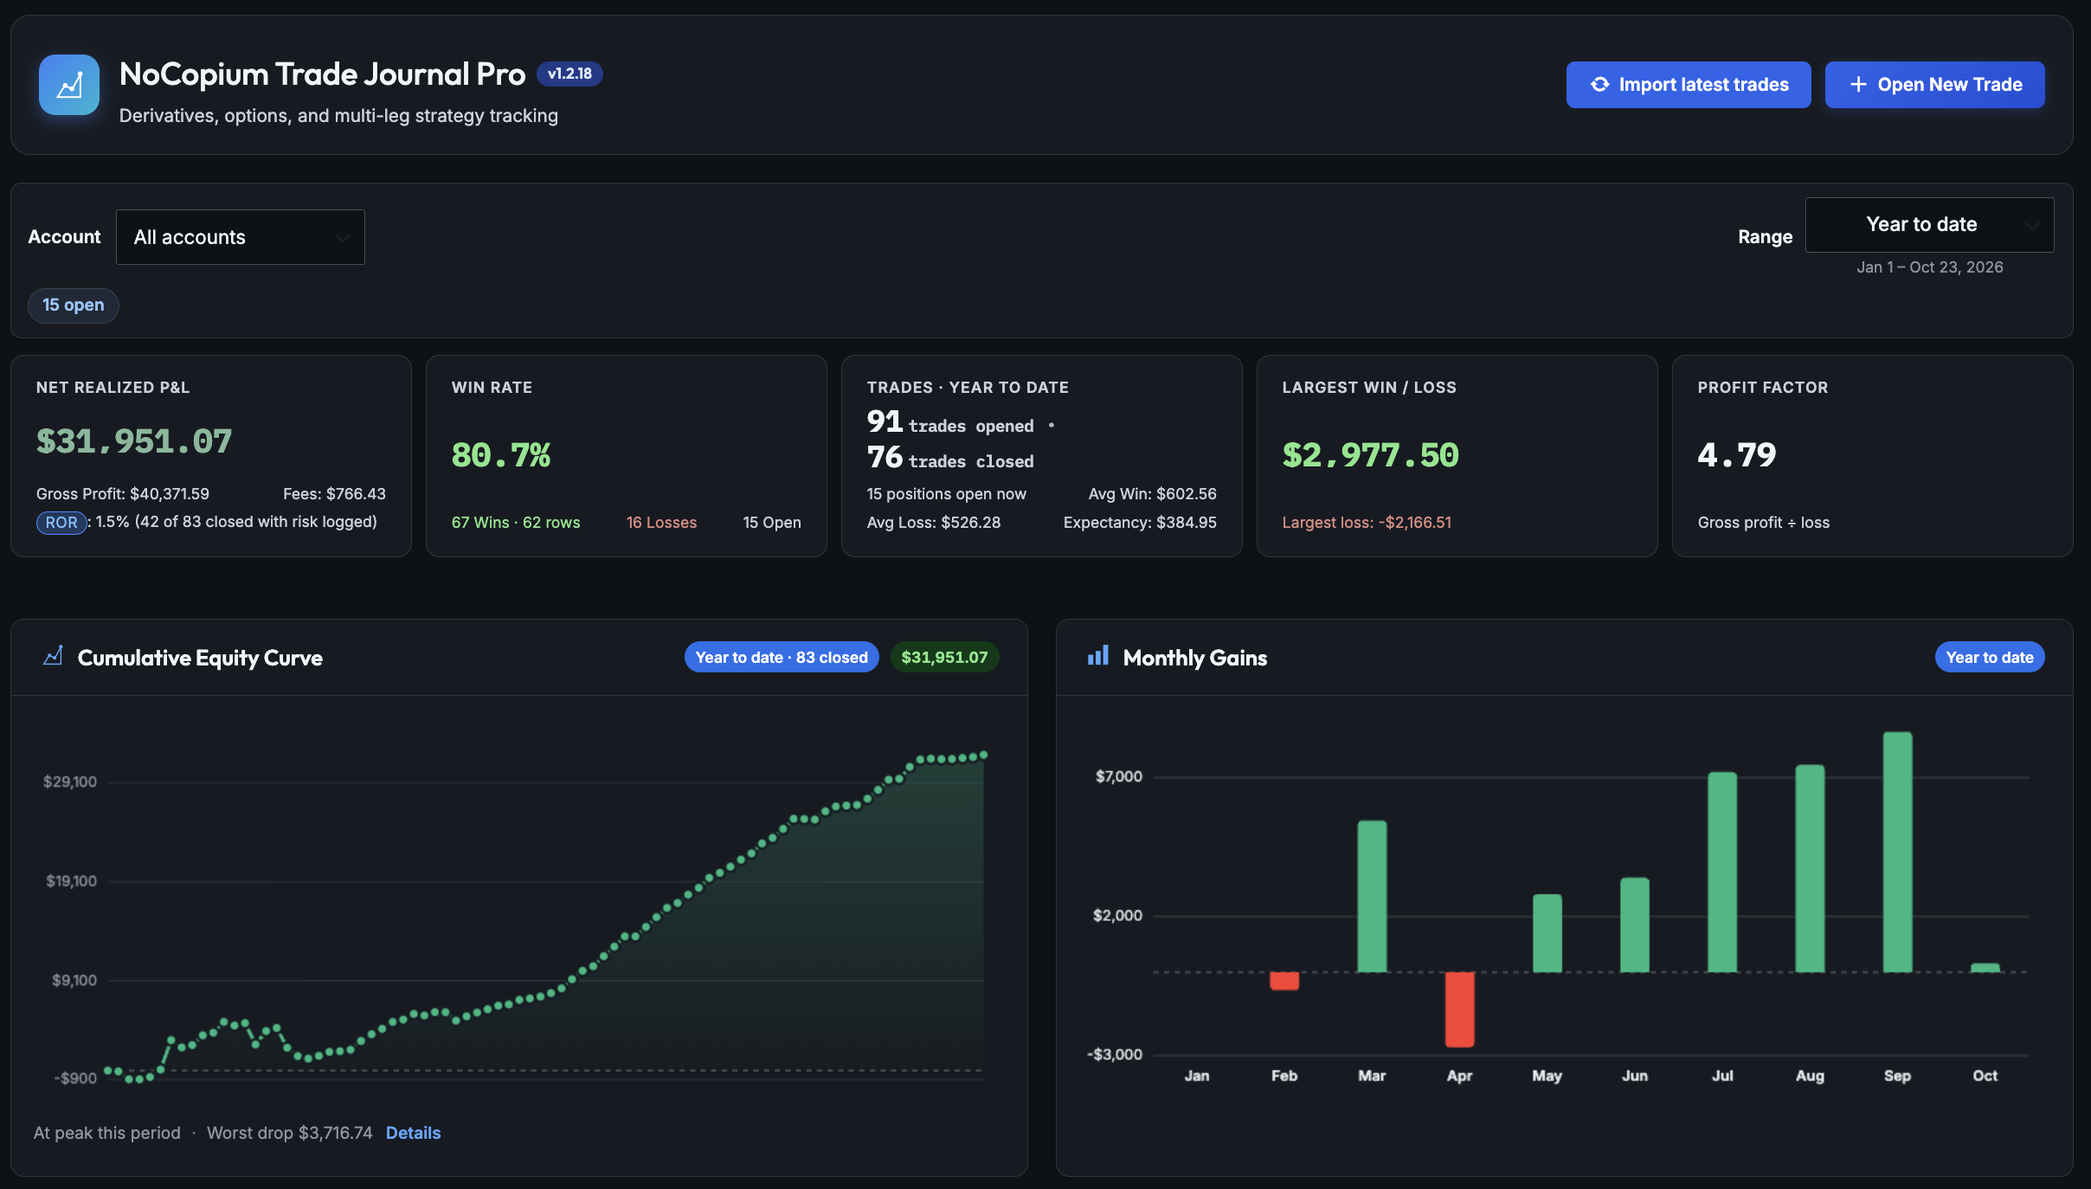
Task: Click the $2,977.50 largest win value
Action: pyautogui.click(x=1371, y=455)
